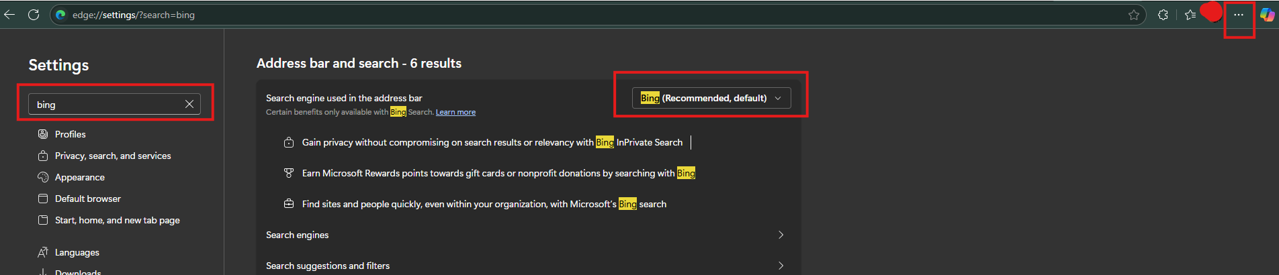This screenshot has height=275, width=1279.
Task: Follow the Learn more link about Bing benefits
Action: (x=455, y=112)
